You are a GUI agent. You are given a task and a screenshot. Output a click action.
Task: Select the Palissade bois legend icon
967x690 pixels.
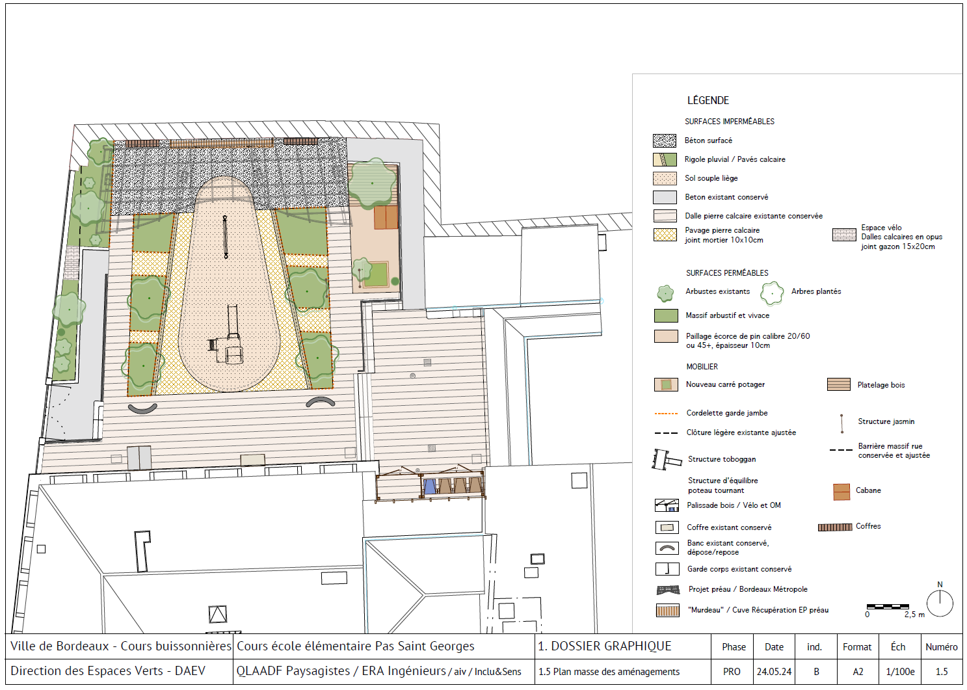[667, 505]
